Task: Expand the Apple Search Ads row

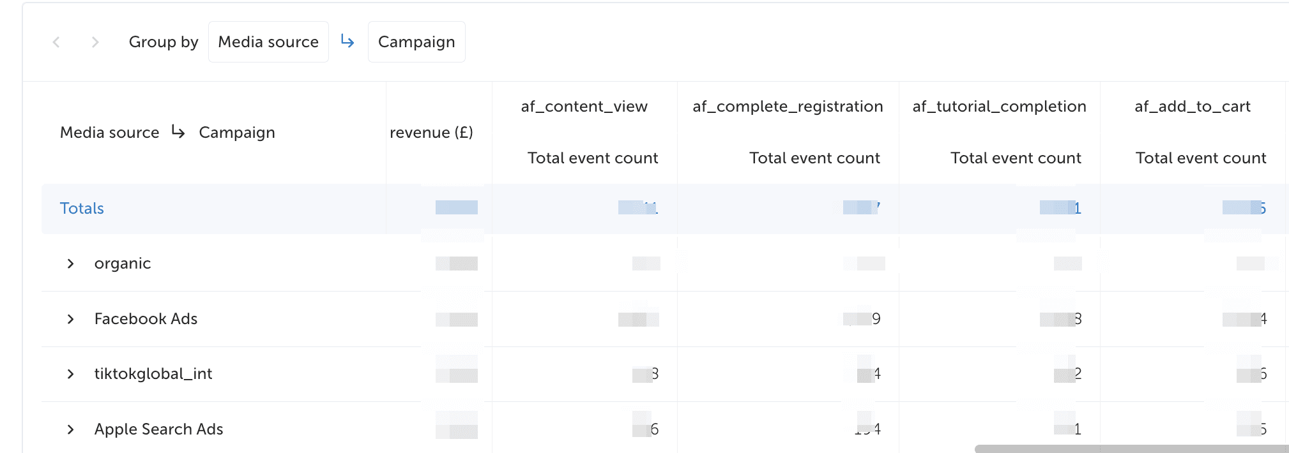Action: pyautogui.click(x=70, y=429)
